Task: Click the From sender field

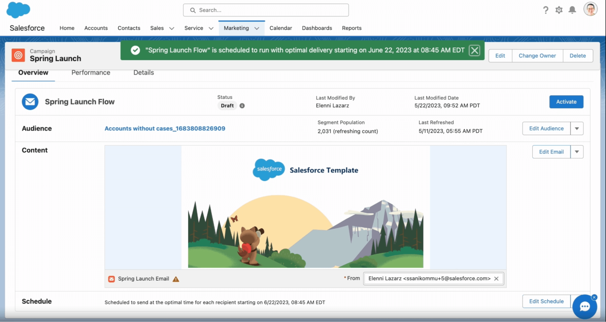Action: (x=434, y=279)
